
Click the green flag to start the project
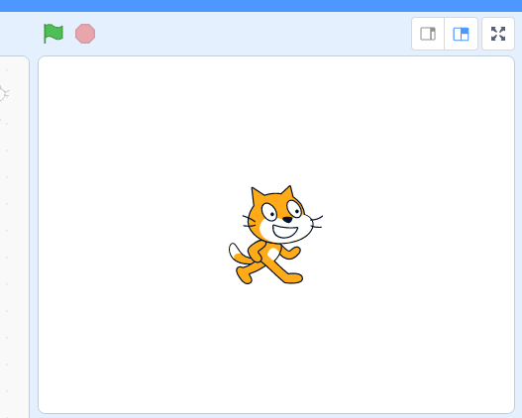(x=53, y=34)
